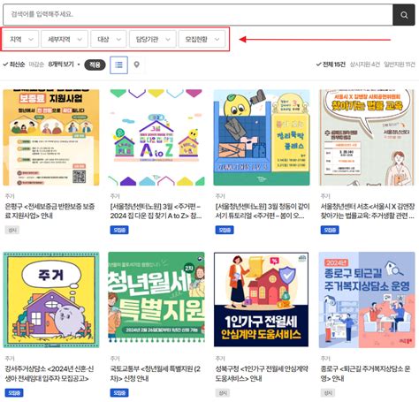419x402 pixels.
Task: Open the 집 다운 집 찾기 A to Z thumbnail
Action: point(156,138)
